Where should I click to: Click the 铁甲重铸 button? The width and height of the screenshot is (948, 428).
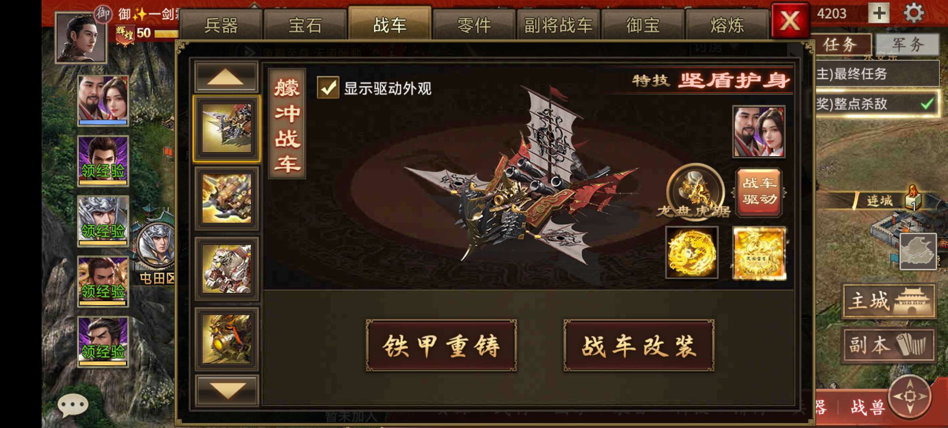point(441,346)
